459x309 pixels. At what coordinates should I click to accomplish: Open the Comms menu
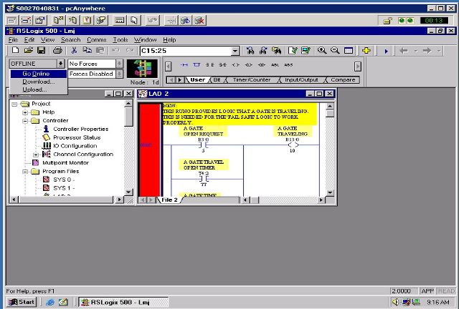[x=96, y=40]
